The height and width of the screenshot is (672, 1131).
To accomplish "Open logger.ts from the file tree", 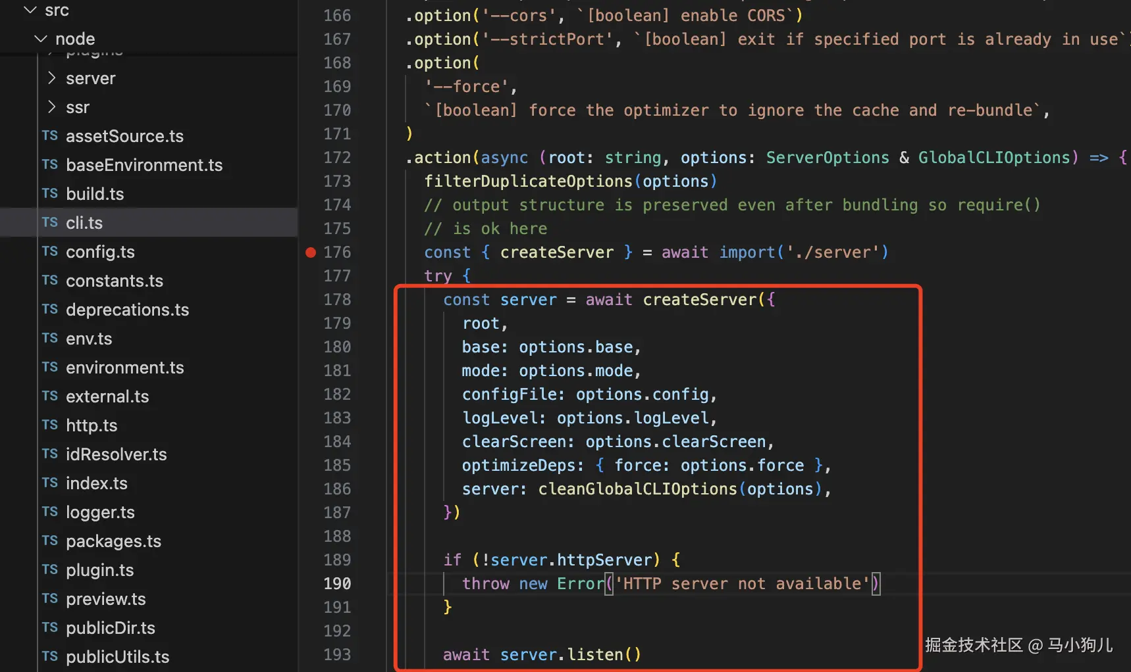I will pyautogui.click(x=100, y=512).
